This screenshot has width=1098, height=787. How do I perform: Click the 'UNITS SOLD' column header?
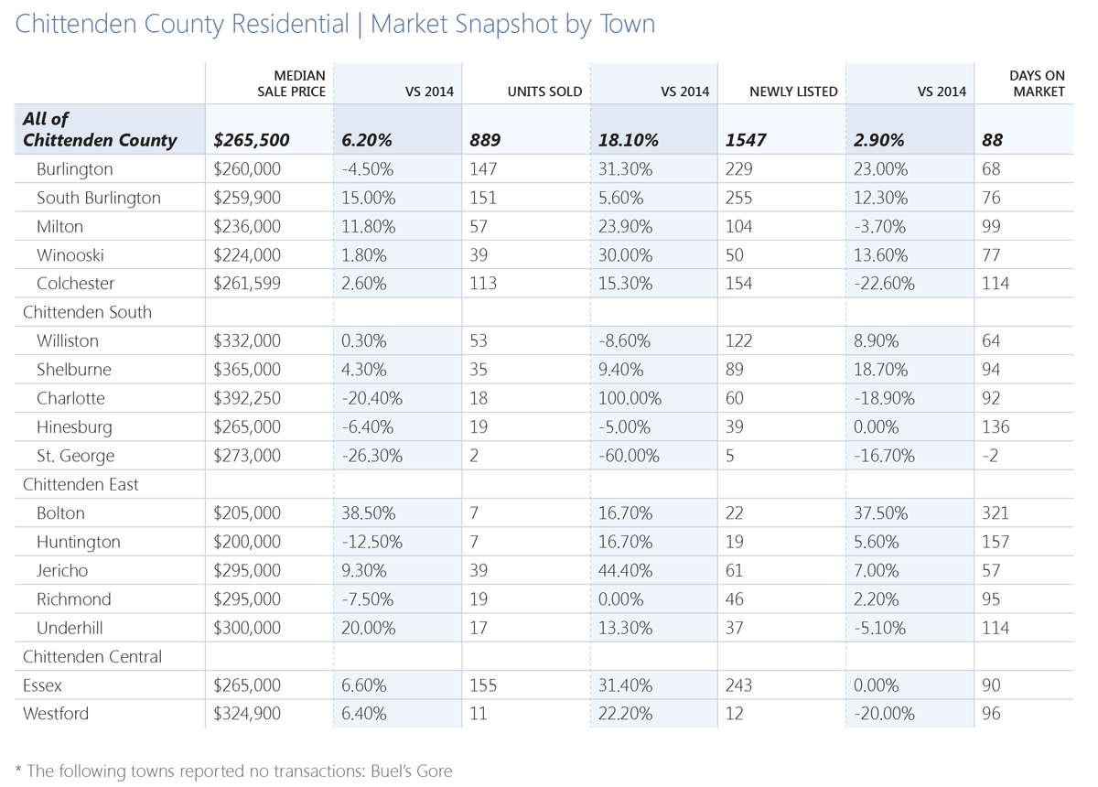(x=545, y=92)
